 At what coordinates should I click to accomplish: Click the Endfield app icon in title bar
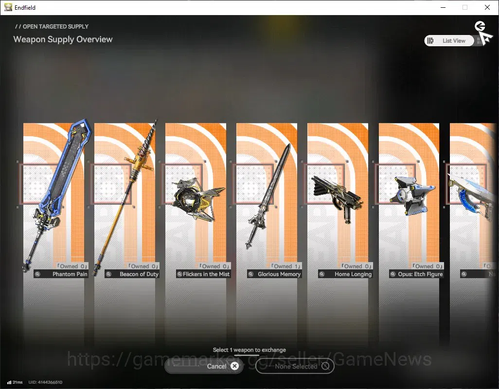click(x=8, y=7)
